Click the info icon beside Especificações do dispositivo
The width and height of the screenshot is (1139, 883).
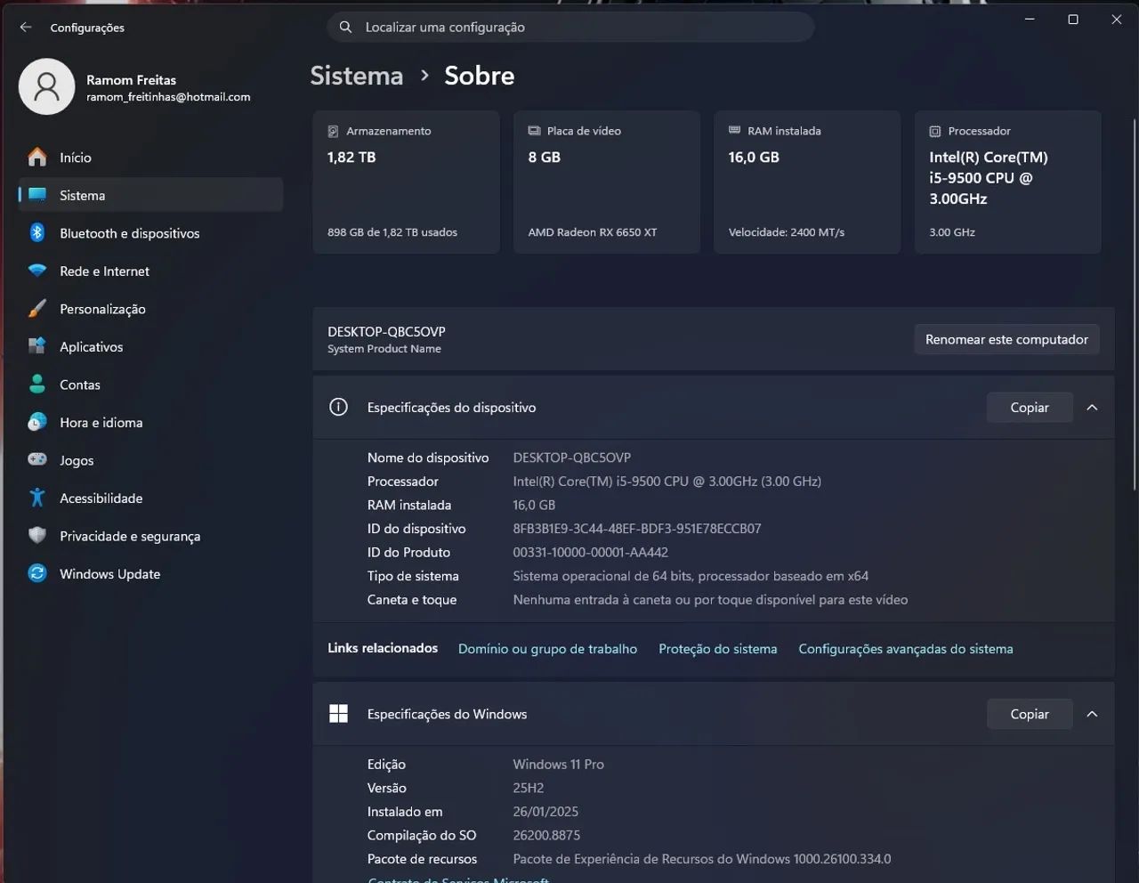338,407
